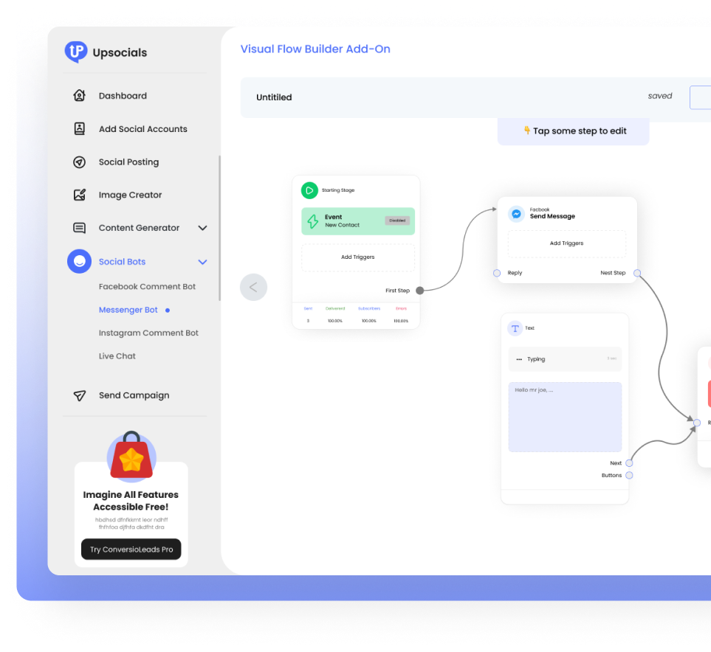Click Add Social Accounts contact icon

pos(79,128)
